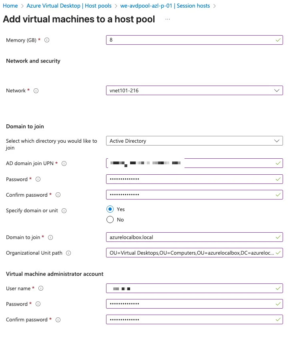Click info icon beside Organizational Unit path
This screenshot has height=339, width=301.
point(68,253)
